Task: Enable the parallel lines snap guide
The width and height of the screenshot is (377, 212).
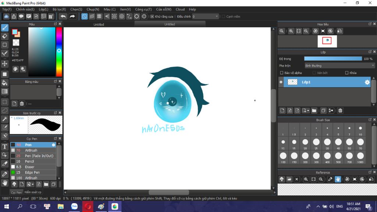Action: [x=92, y=16]
